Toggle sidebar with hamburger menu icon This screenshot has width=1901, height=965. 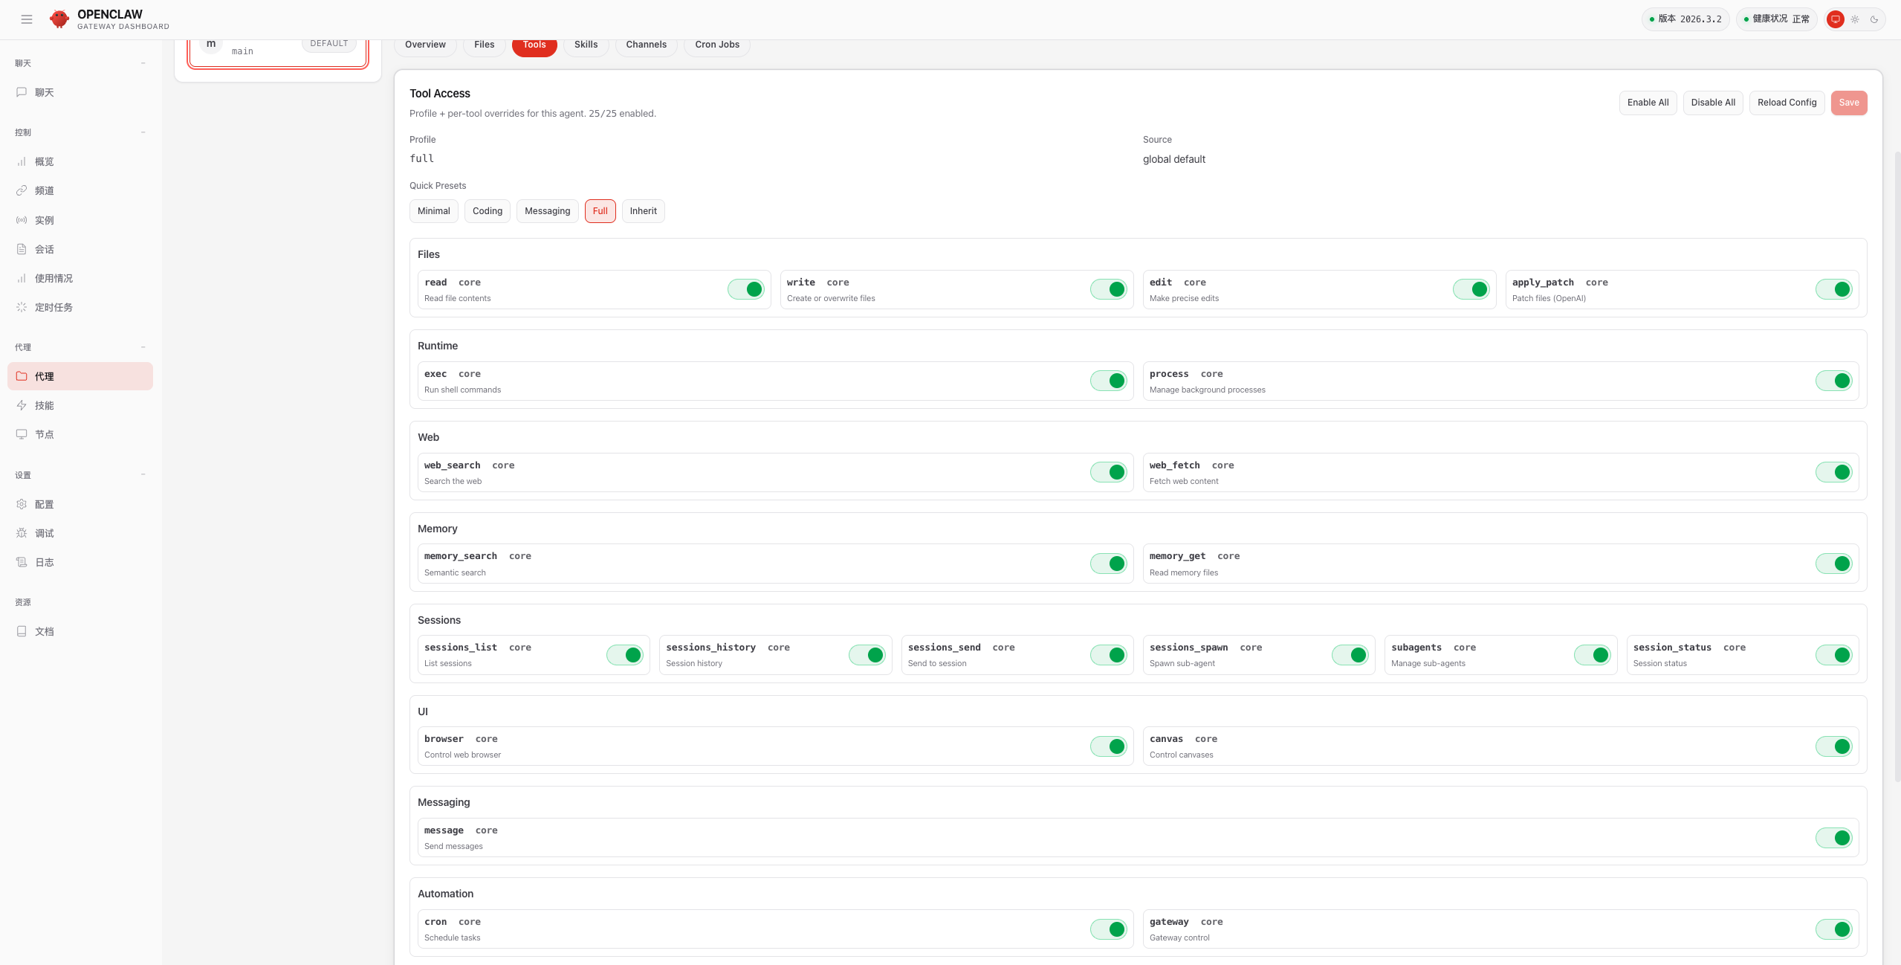27,19
